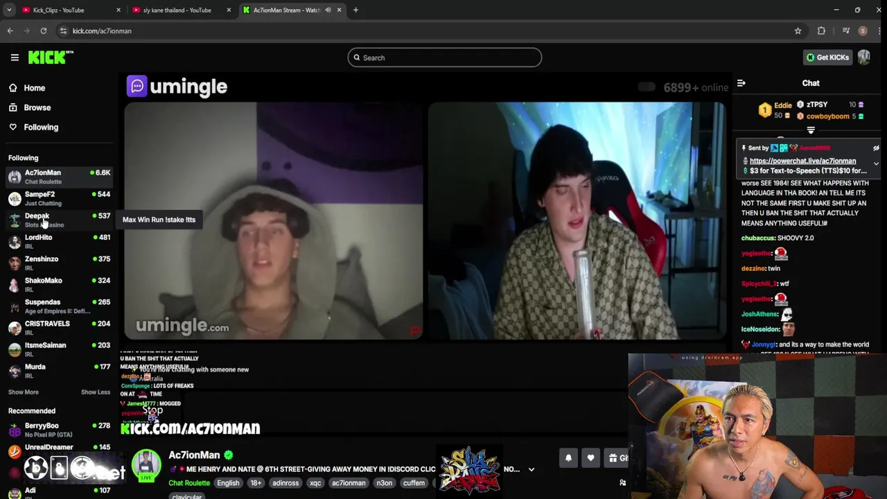Open the viewers icon below Gift button
The image size is (887, 499).
tap(622, 483)
